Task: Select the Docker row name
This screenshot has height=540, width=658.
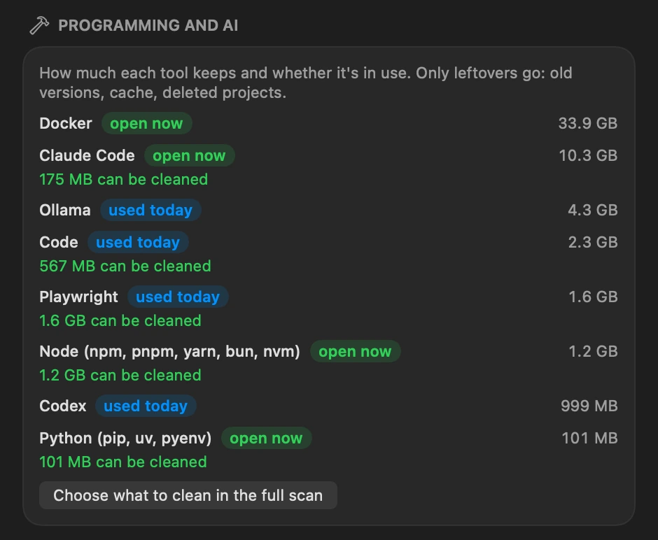Action: pyautogui.click(x=66, y=123)
